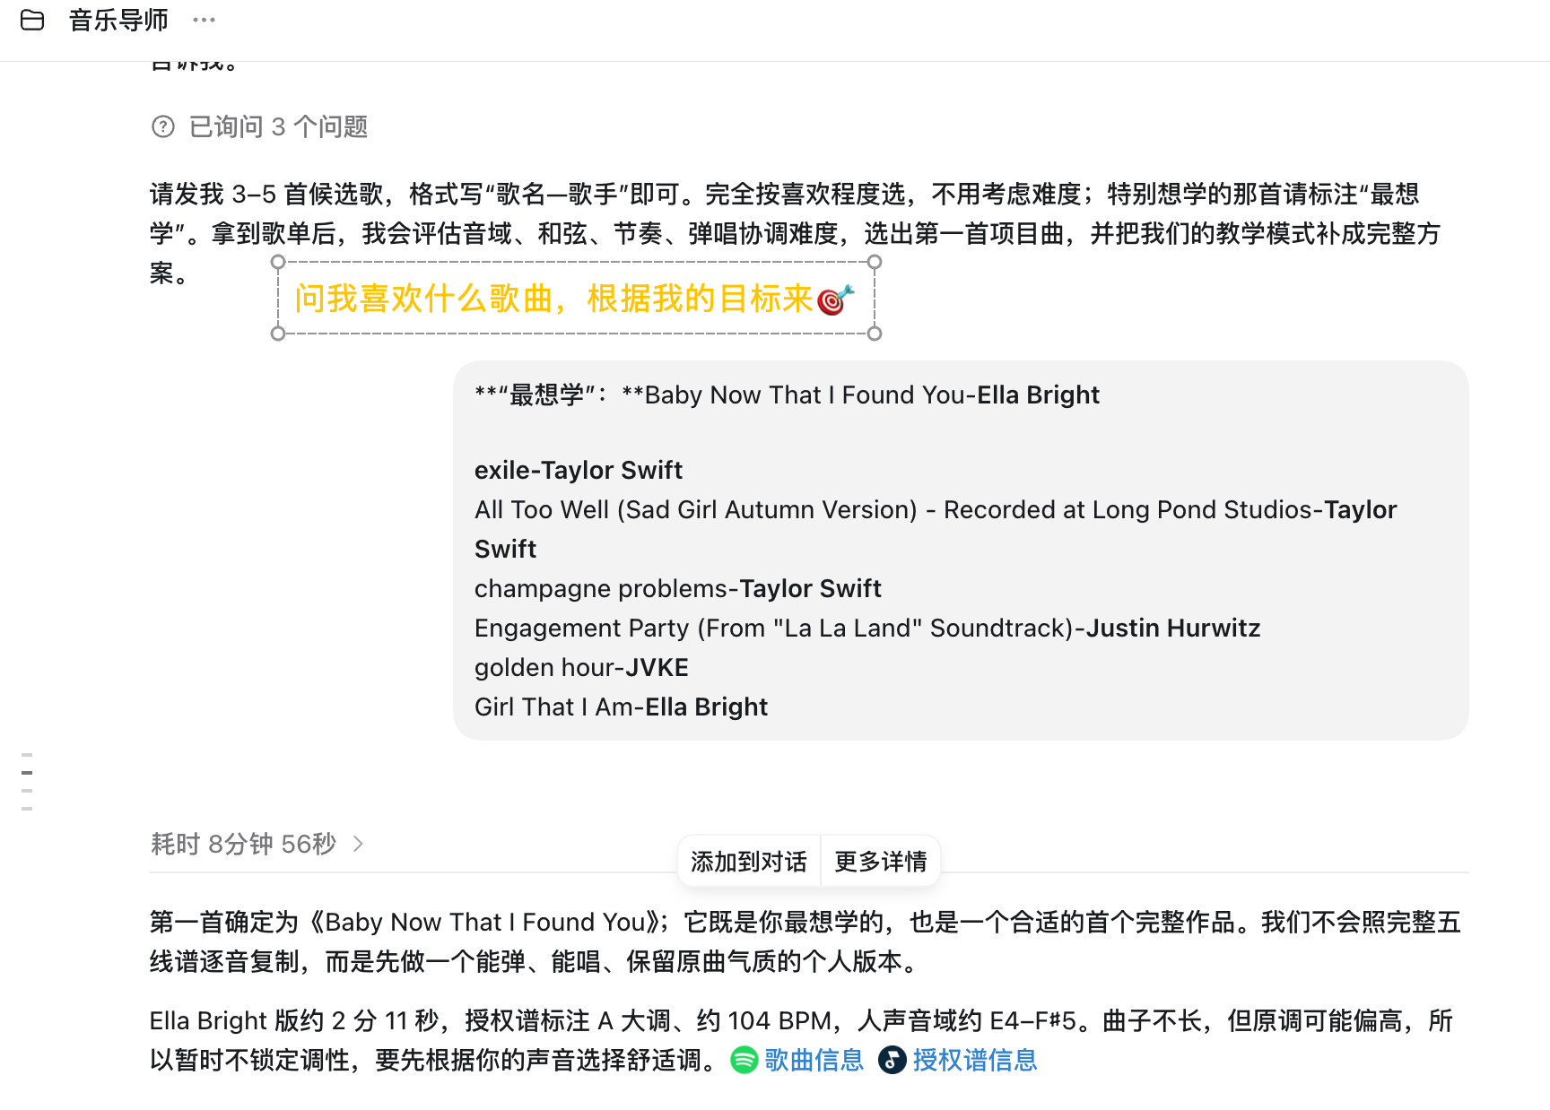Click the folder icon beside 音乐导师
This screenshot has width=1550, height=1110.
[32, 20]
